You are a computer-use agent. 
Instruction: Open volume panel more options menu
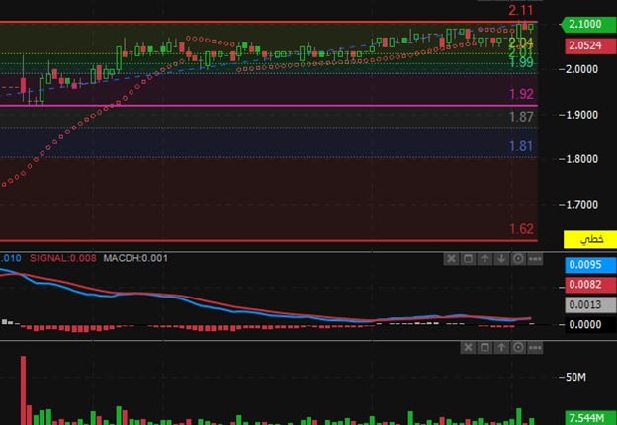coord(535,348)
